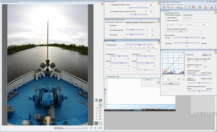Go to next image with right arrow

coord(95,128)
